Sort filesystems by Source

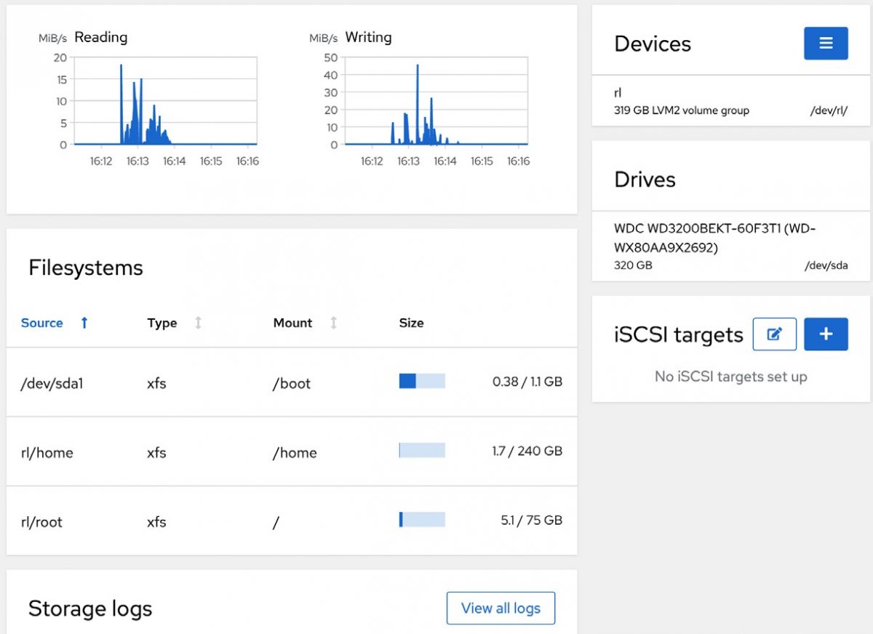41,322
